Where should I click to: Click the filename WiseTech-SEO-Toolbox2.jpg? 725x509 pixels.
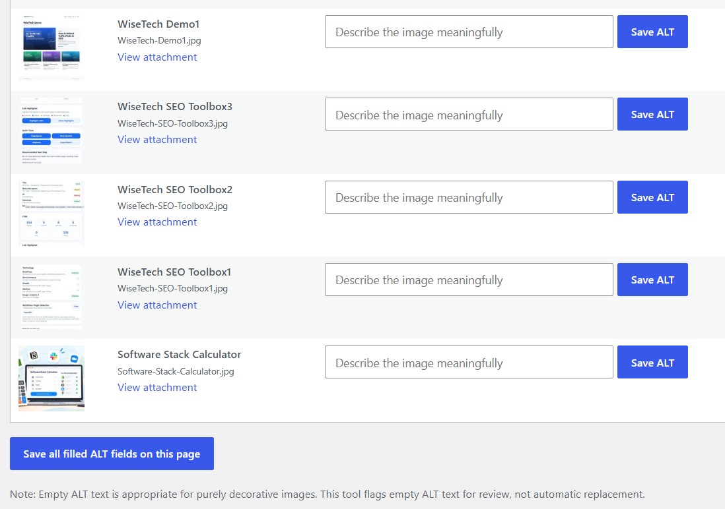coord(172,206)
